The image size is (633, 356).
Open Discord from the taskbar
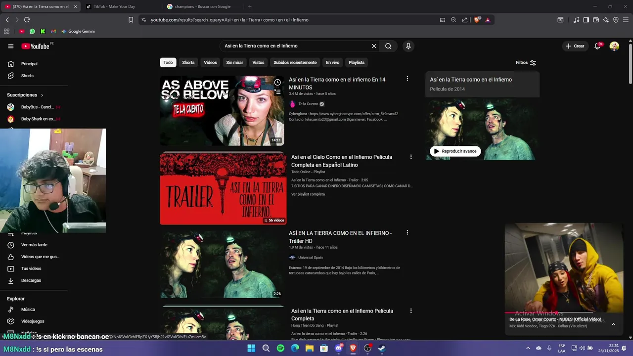(339, 348)
